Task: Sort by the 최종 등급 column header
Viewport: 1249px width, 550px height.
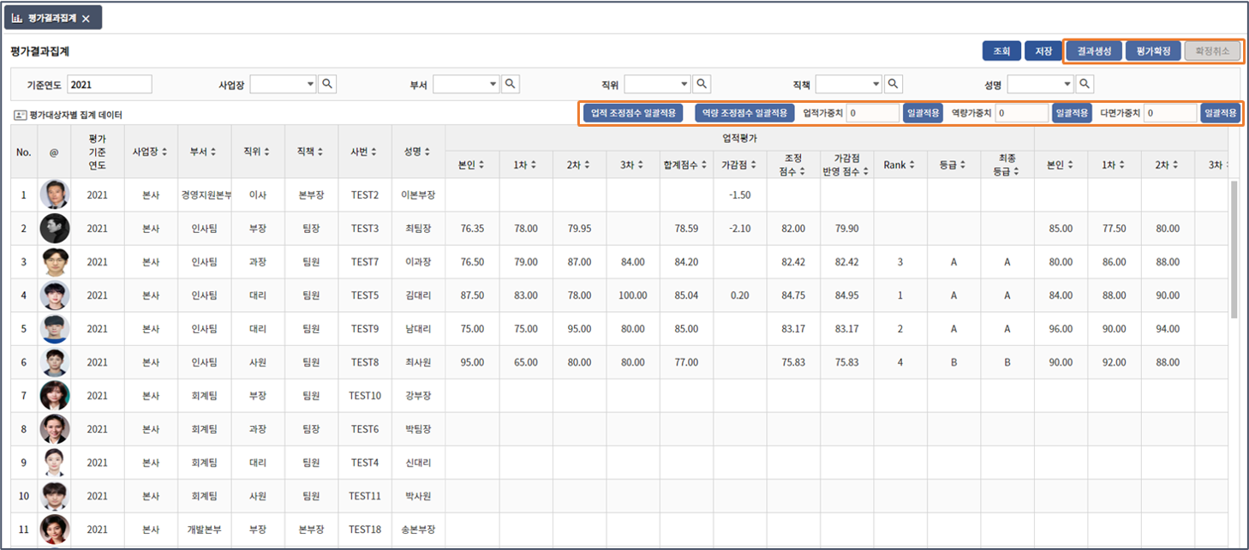Action: [x=1007, y=164]
